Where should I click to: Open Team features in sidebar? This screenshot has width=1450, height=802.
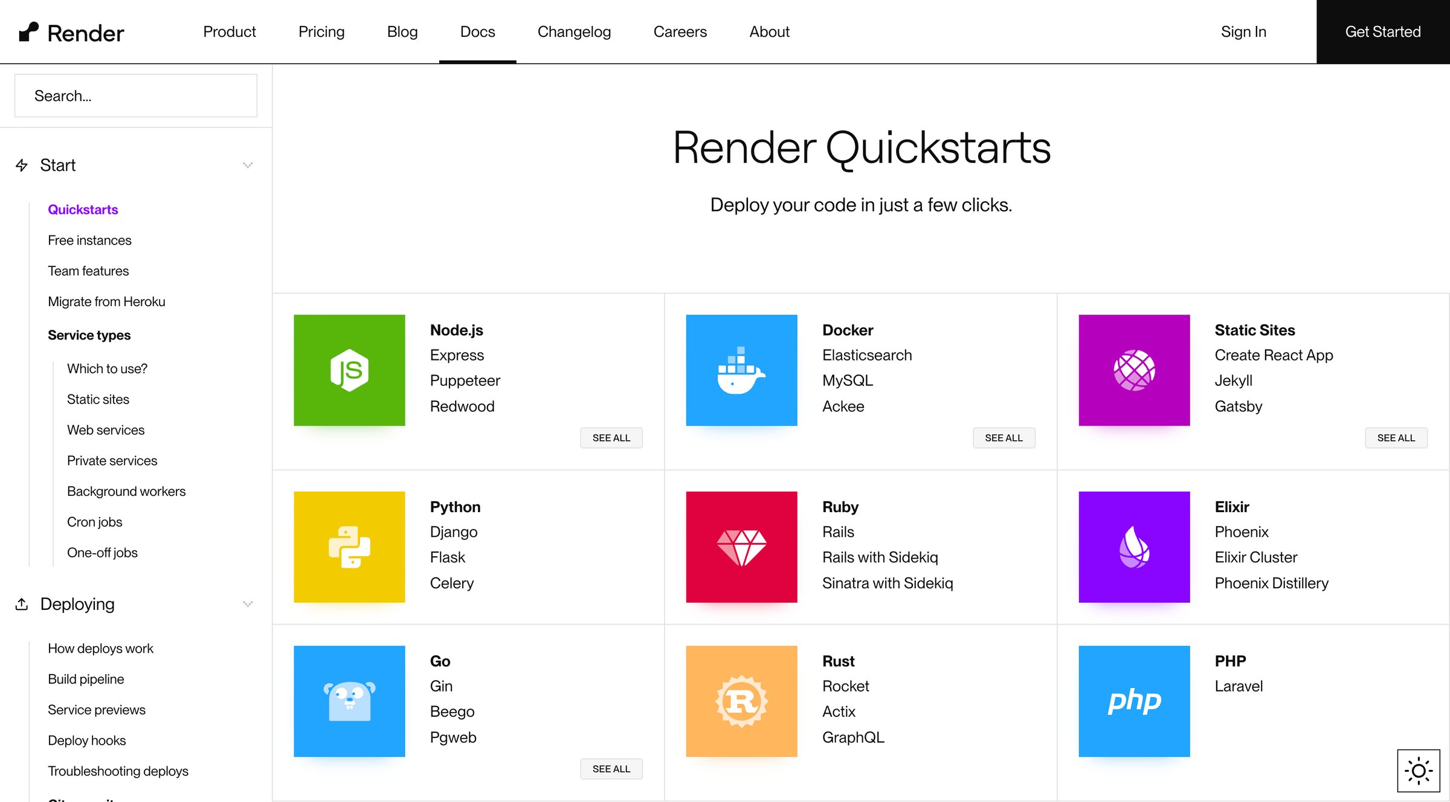pos(88,271)
